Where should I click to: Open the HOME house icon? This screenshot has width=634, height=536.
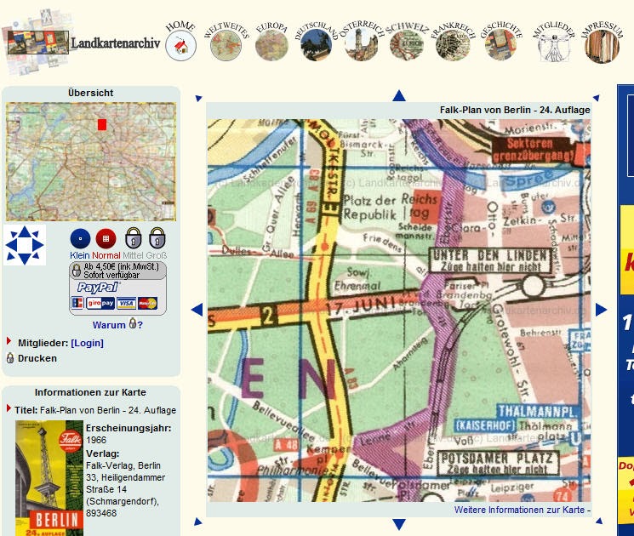(180, 46)
